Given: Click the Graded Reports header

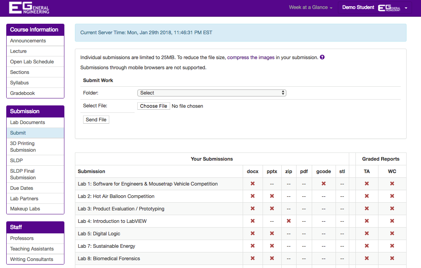Looking at the screenshot, I should (381, 159).
